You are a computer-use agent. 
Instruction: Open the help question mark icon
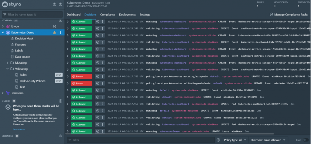click(55, 4)
